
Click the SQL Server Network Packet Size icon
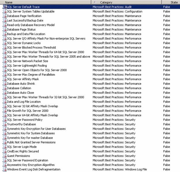[5, 61]
